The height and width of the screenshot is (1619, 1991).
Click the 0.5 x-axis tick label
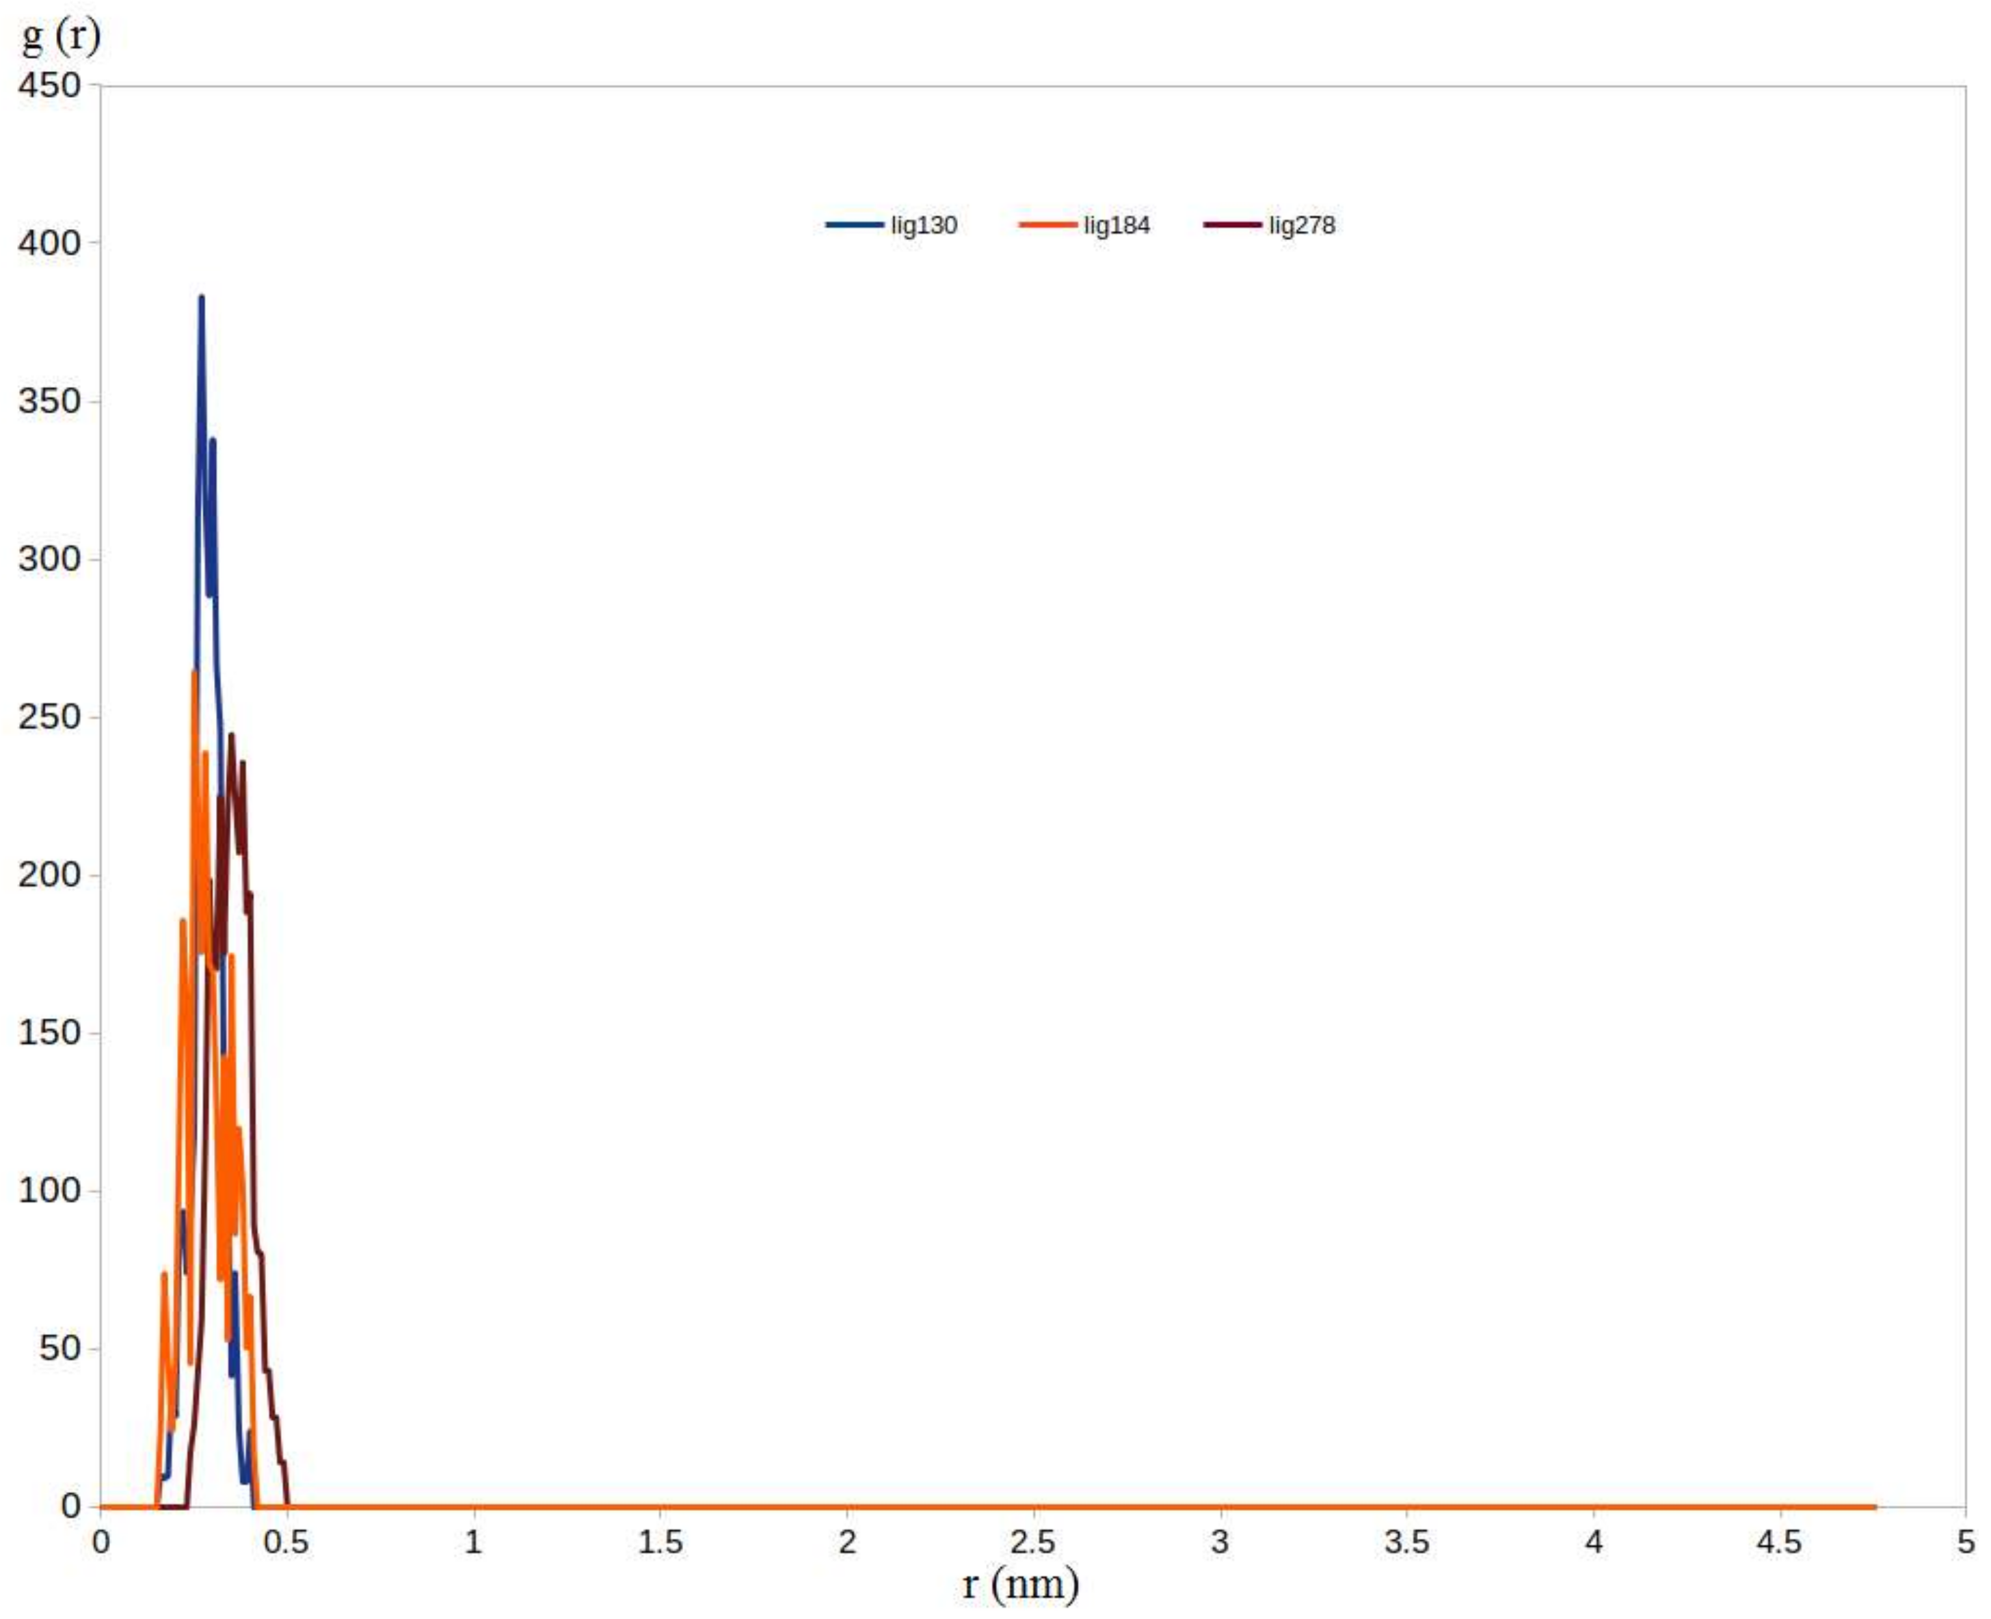click(x=285, y=1542)
